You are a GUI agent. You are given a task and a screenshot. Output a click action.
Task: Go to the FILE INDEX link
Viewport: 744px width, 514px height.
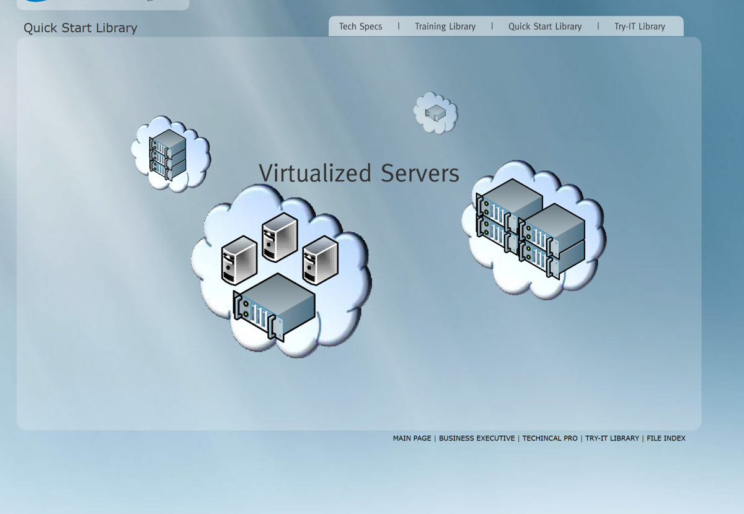(x=666, y=438)
